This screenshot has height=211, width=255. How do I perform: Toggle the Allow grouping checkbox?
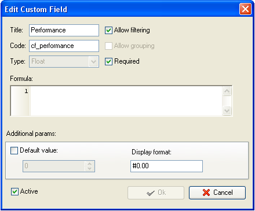click(108, 46)
